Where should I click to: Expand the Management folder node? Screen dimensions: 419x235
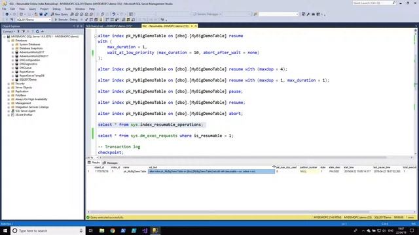pyautogui.click(x=9, y=103)
